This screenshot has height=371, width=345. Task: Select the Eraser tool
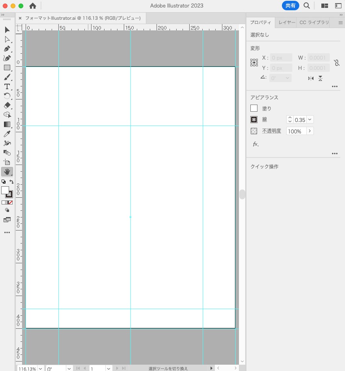click(7, 105)
